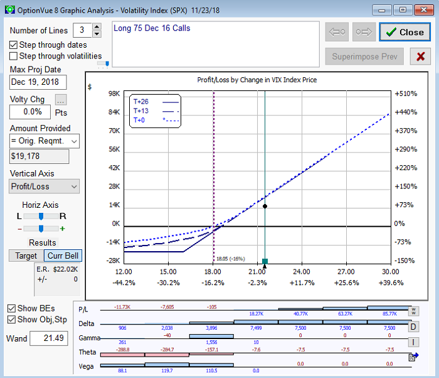Screen dimensions: 439x378
Task: Select the 'Target' results tab
Action: 26,256
